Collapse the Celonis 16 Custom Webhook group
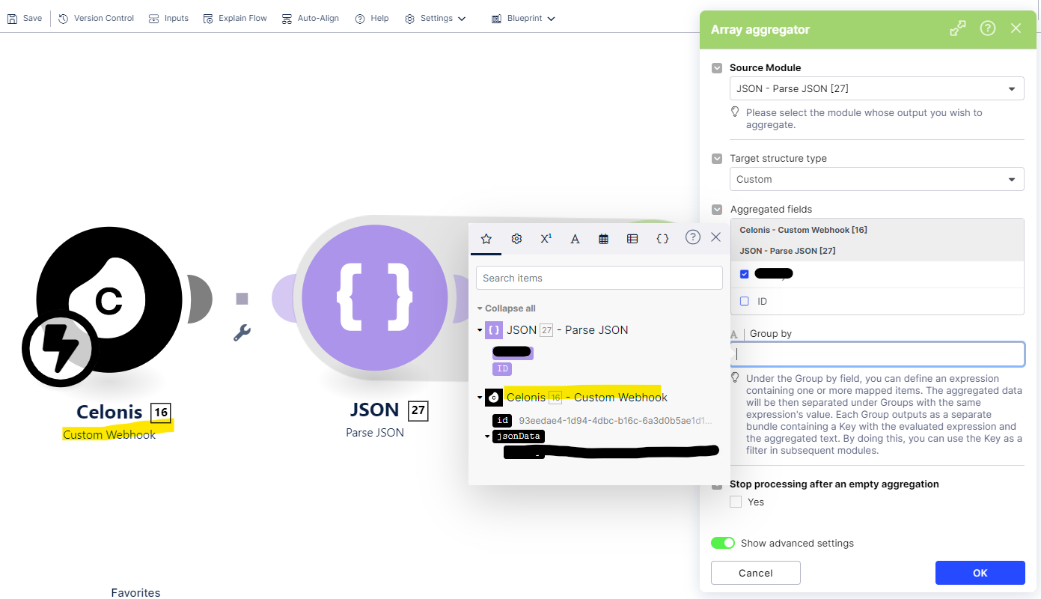The image size is (1041, 599). tap(480, 398)
